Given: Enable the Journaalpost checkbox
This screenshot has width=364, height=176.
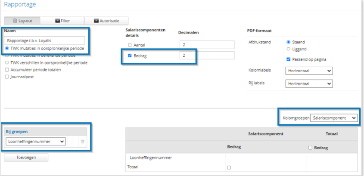Looking at the screenshot, I should (x=7, y=77).
